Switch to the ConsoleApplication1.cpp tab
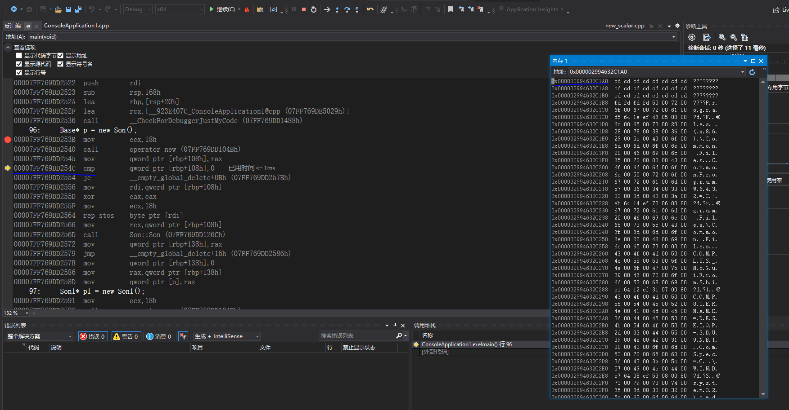This screenshot has width=789, height=410. coord(77,26)
